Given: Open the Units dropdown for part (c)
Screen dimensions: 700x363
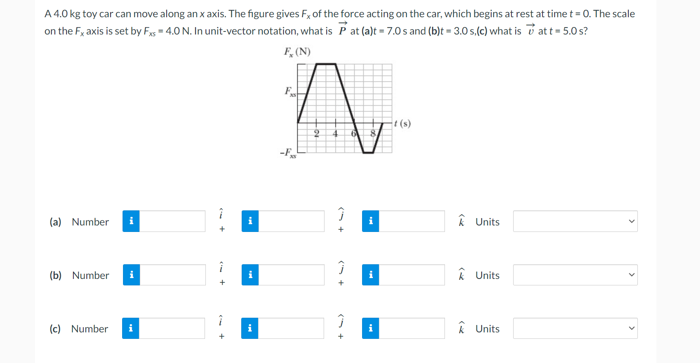Looking at the screenshot, I should coord(575,328).
